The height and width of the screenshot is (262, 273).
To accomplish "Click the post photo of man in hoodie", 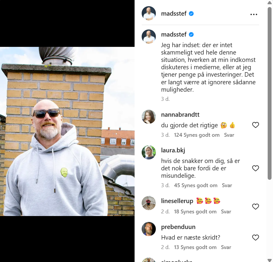I will (67, 131).
